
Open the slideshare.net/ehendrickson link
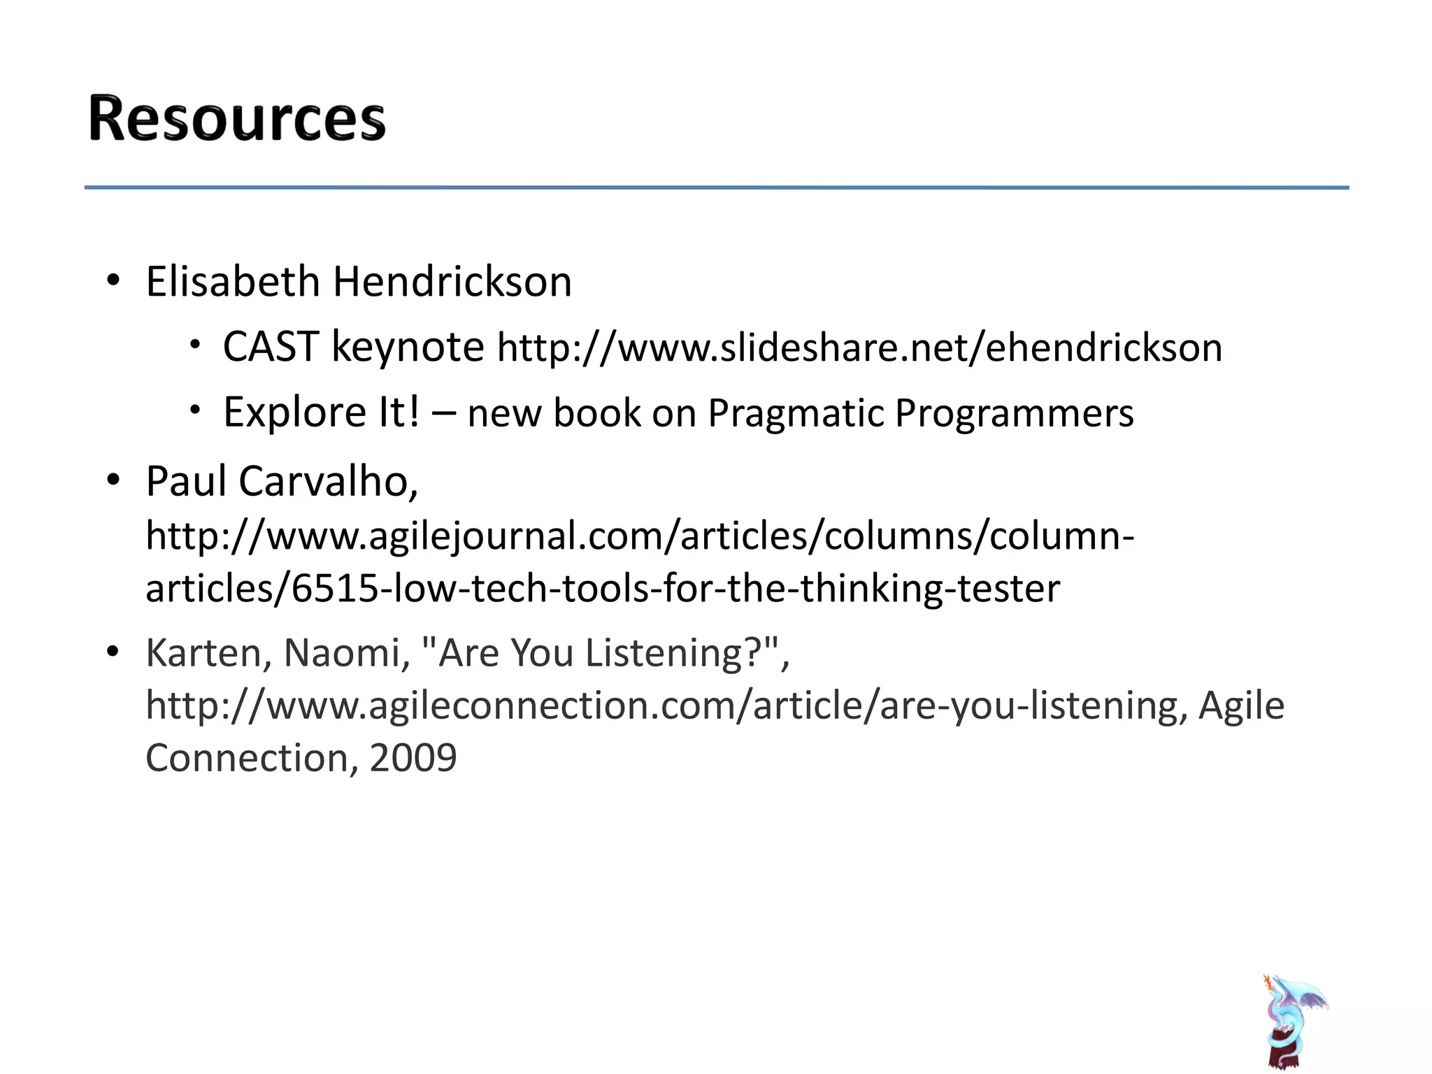859,348
